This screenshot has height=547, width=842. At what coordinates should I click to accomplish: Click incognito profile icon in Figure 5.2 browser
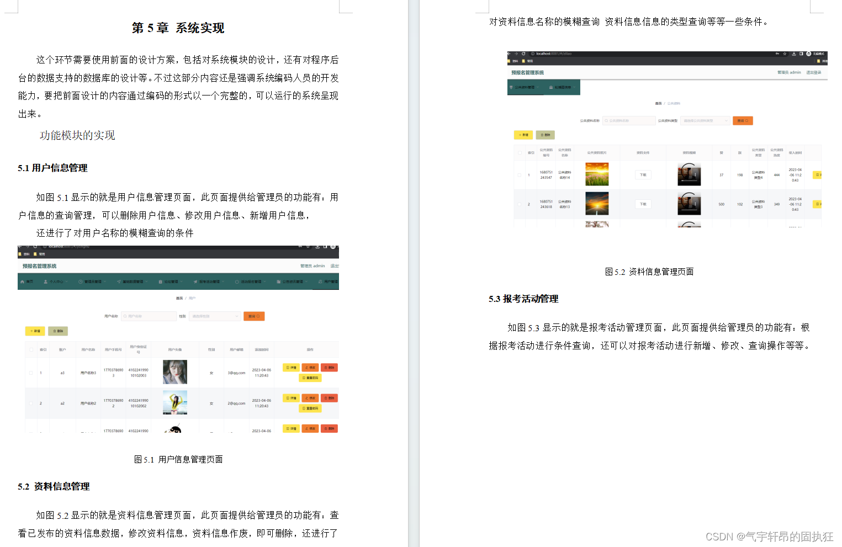click(x=809, y=54)
